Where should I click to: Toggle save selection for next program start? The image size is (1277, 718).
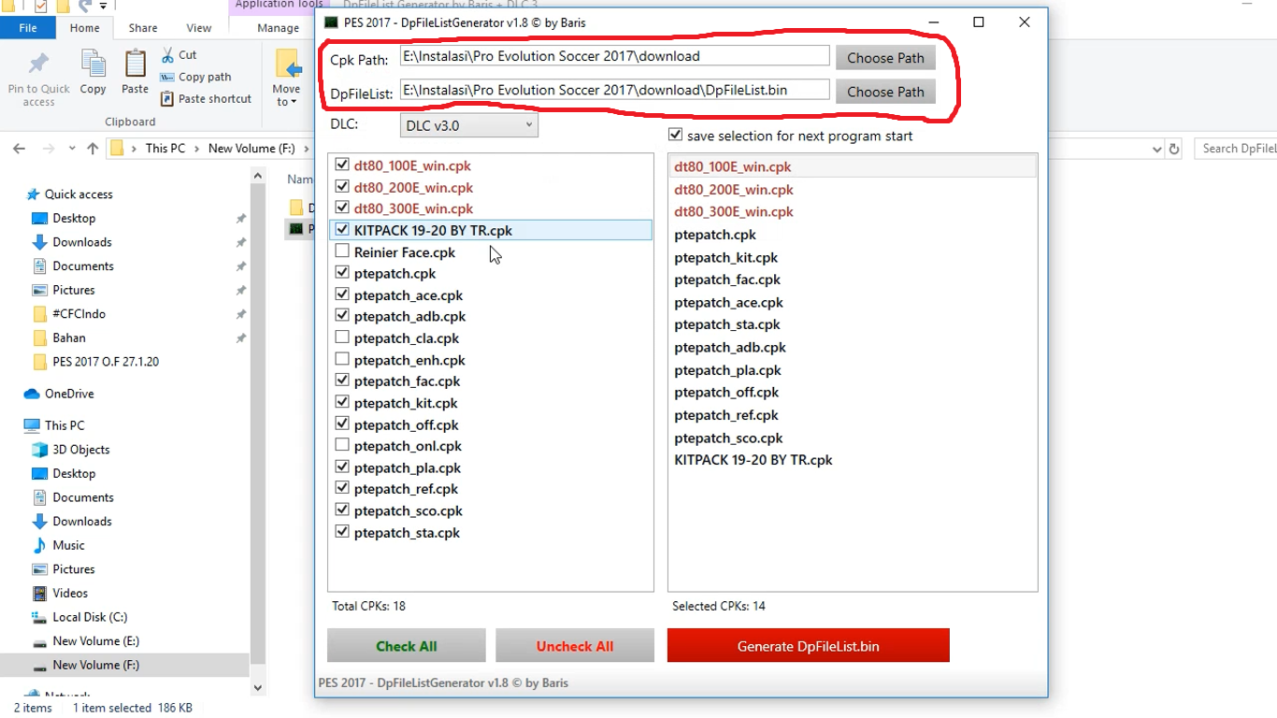tap(675, 134)
